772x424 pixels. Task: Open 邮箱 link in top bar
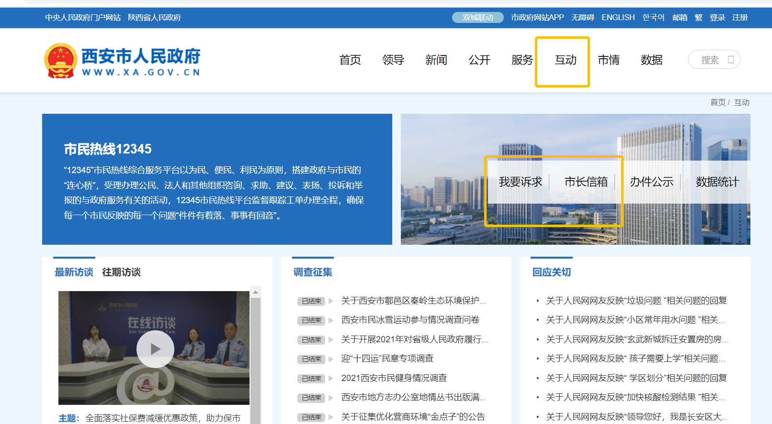(x=680, y=18)
